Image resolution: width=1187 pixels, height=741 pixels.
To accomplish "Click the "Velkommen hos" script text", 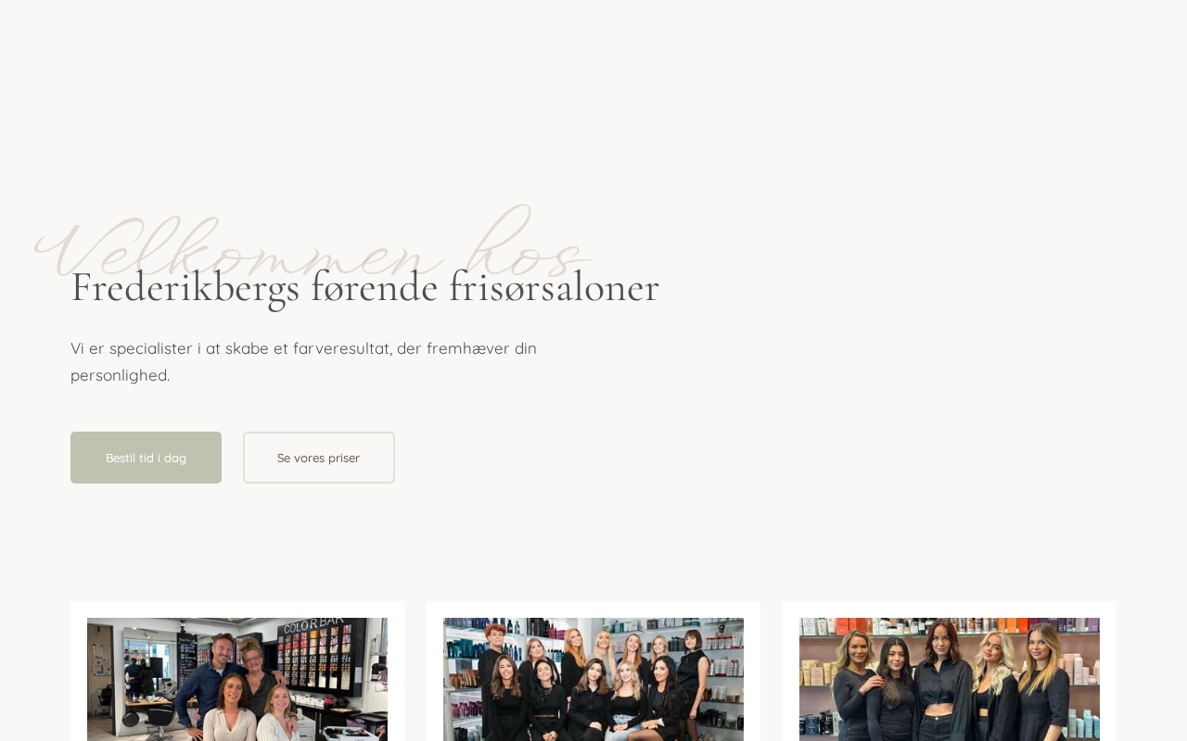I will coord(312,243).
